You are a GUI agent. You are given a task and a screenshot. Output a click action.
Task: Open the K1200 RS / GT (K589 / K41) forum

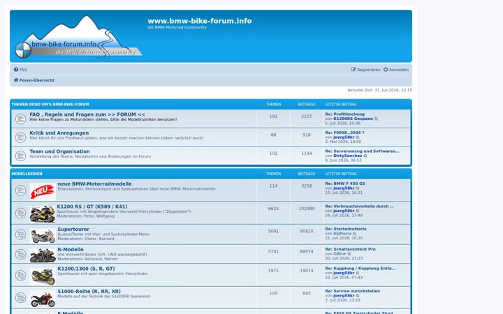92,207
